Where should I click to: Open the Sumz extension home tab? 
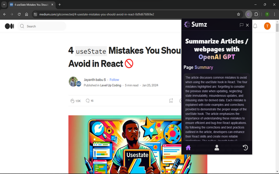[188, 147]
